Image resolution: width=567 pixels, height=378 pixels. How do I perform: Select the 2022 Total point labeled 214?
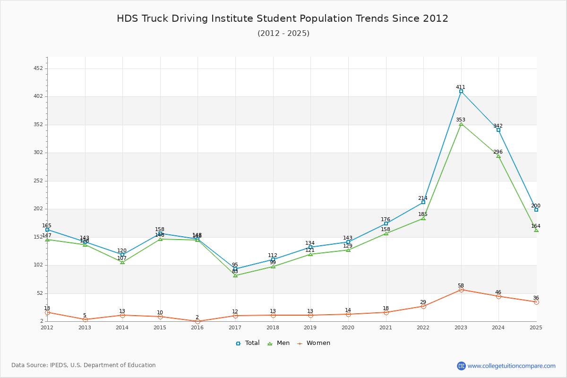(423, 202)
